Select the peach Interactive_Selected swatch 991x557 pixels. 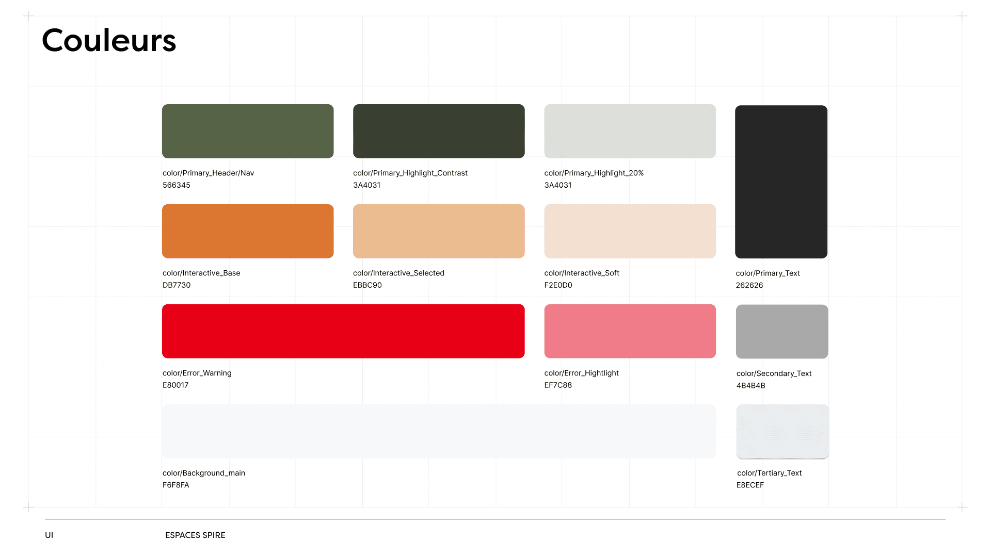(439, 231)
